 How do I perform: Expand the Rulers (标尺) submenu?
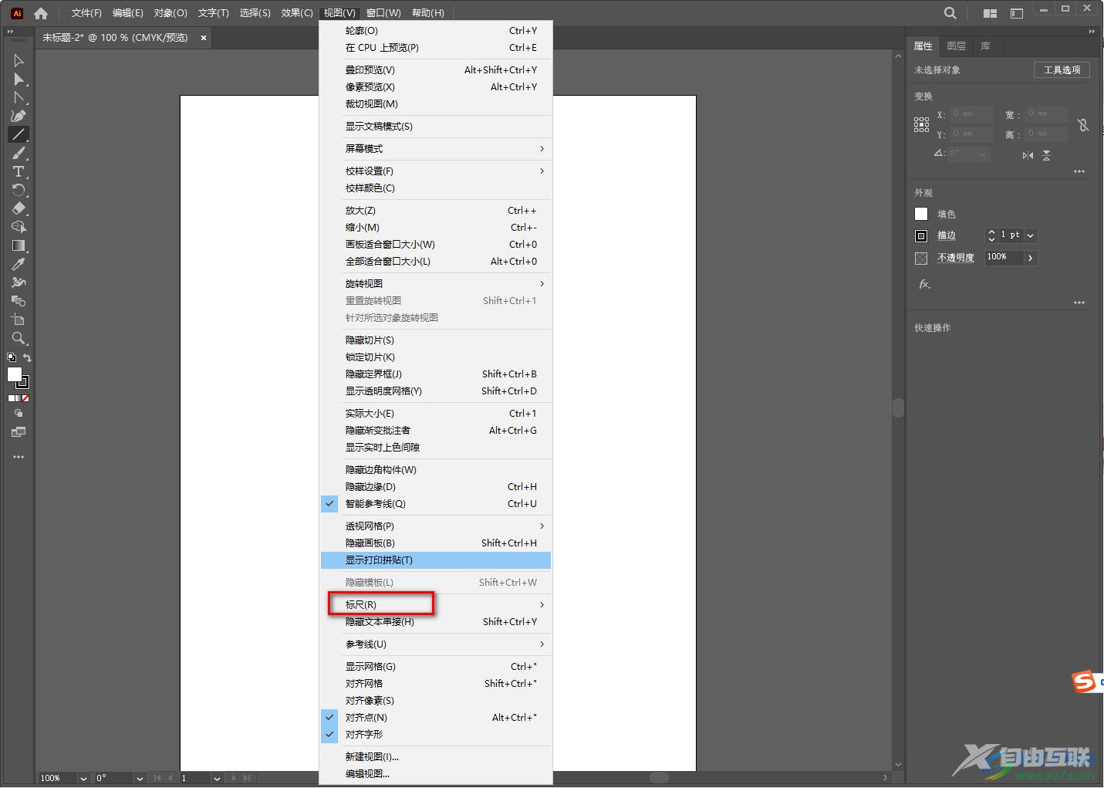[x=436, y=605]
